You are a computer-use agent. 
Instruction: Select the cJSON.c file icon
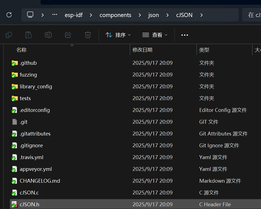click(x=15, y=193)
